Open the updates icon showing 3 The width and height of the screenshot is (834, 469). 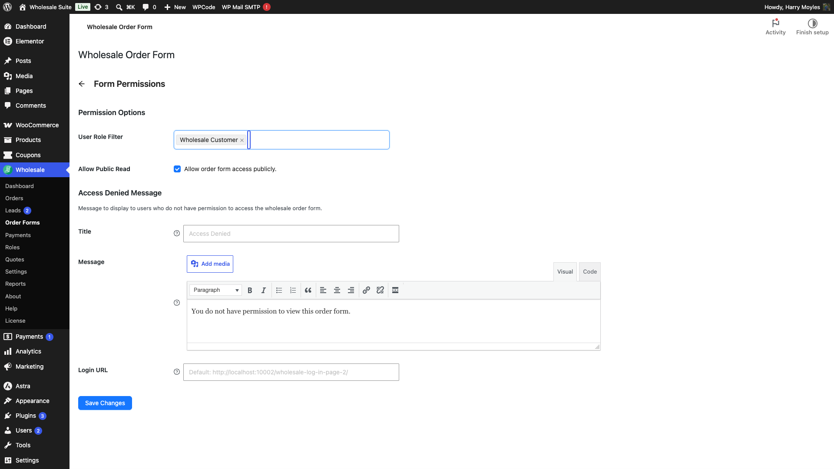[101, 7]
